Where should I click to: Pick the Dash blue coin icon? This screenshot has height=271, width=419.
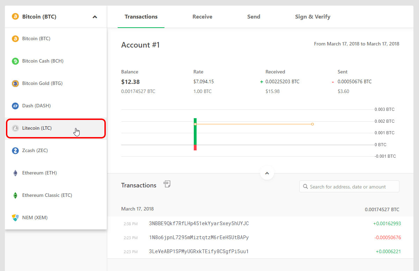(15, 106)
